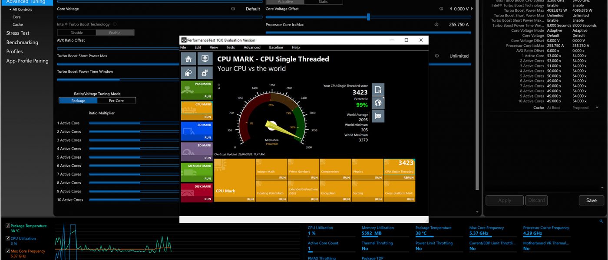The height and width of the screenshot is (260, 608).
Task: Click the CPU Utilization 1 % readout
Action: (x=312, y=234)
